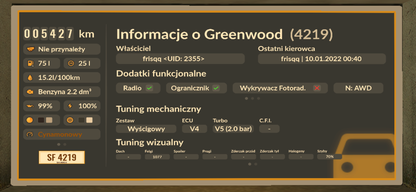The width and height of the screenshot is (416, 192).
Task: Select first page dot under Dodatki funkcjonalne
Action: pos(246,98)
